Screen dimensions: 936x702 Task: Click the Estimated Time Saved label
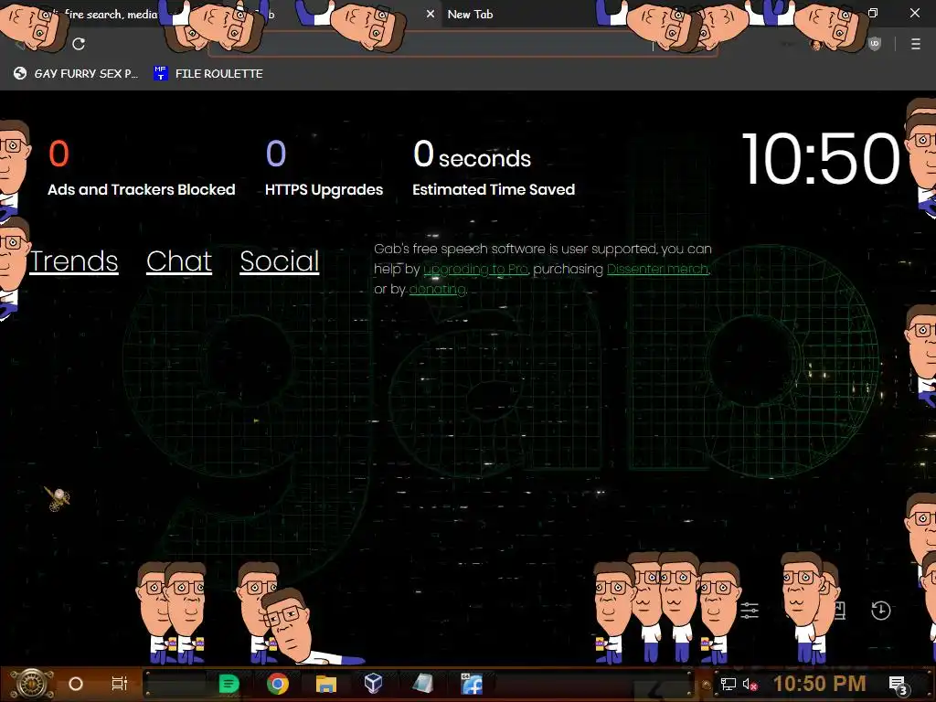coord(494,189)
